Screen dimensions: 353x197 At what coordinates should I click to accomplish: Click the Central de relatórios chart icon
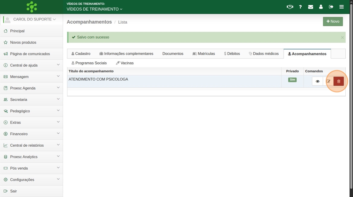click(6, 145)
